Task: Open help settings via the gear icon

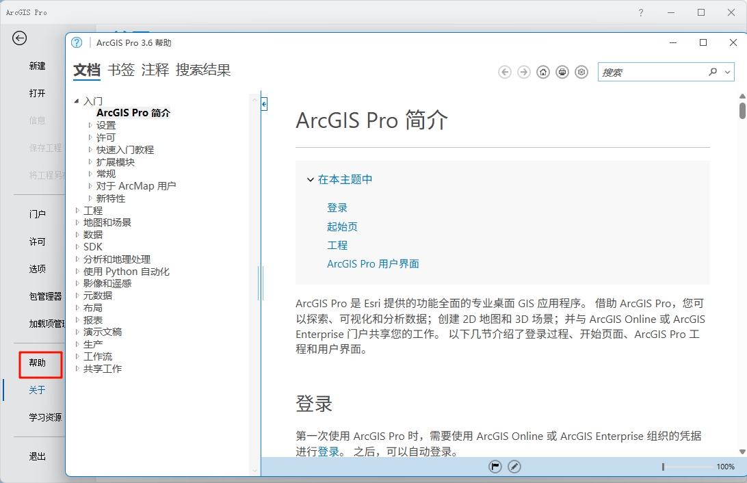Action: pos(581,72)
